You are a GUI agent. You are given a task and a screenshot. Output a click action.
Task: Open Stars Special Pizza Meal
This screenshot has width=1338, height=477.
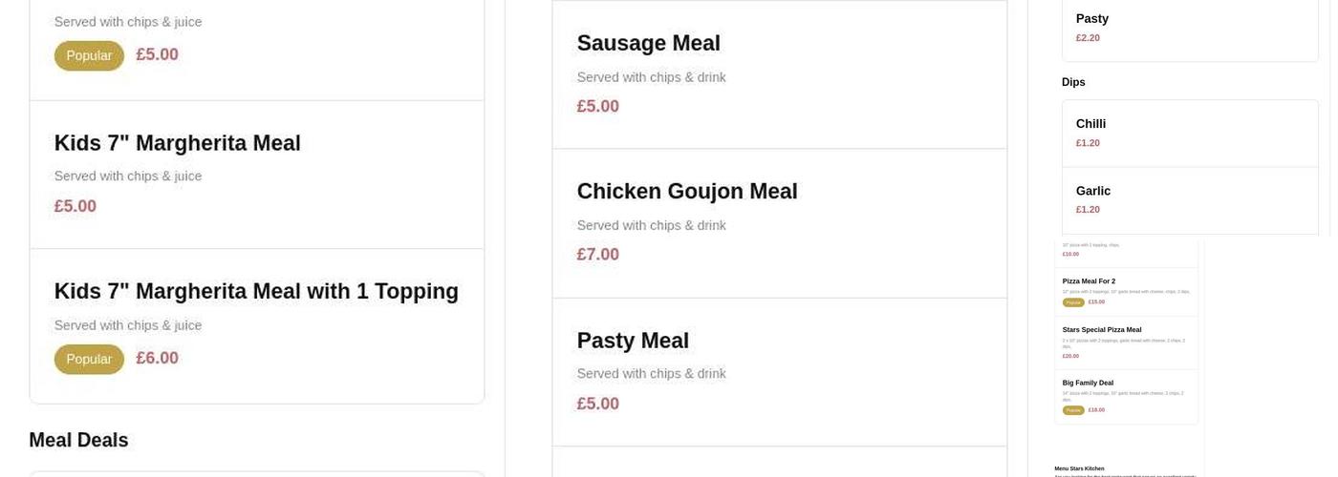pos(1101,330)
